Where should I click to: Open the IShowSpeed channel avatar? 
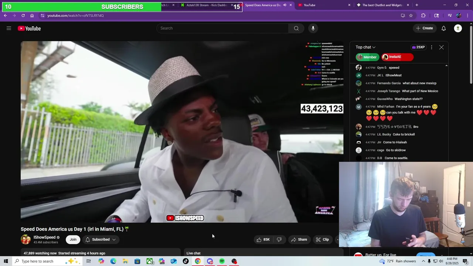tap(26, 239)
